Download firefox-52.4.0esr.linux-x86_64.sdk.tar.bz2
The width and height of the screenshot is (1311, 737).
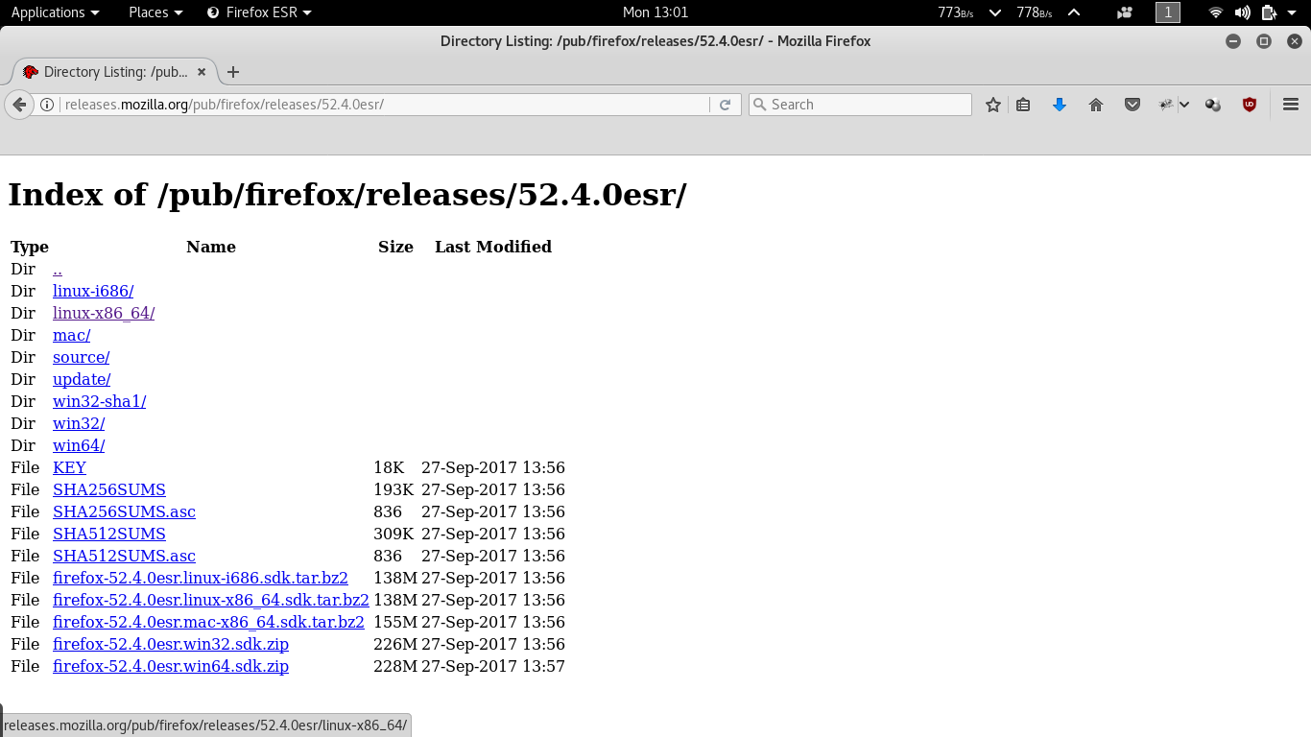tap(211, 600)
